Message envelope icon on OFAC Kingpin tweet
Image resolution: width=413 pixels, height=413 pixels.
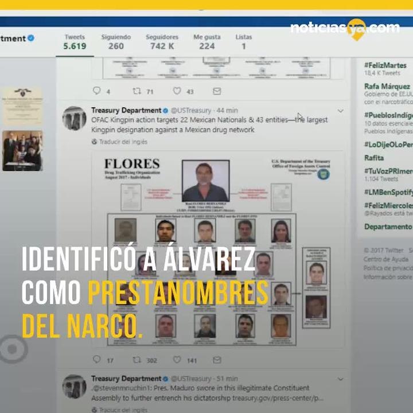click(x=217, y=360)
